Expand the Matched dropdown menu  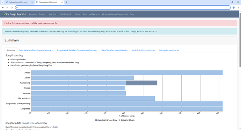pyautogui.click(x=53, y=14)
